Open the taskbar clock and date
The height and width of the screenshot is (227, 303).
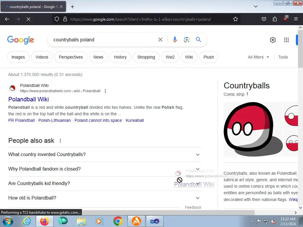tap(288, 221)
